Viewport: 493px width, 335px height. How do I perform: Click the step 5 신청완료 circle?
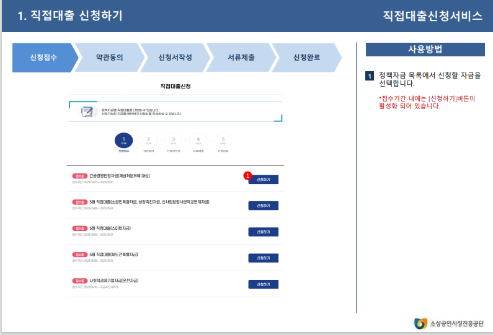pyautogui.click(x=223, y=141)
